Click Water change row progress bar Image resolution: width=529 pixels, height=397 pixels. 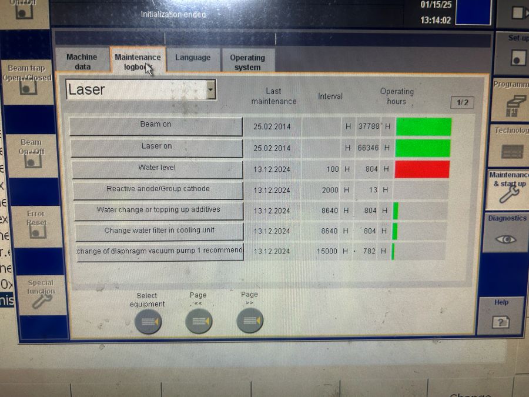pyautogui.click(x=420, y=211)
